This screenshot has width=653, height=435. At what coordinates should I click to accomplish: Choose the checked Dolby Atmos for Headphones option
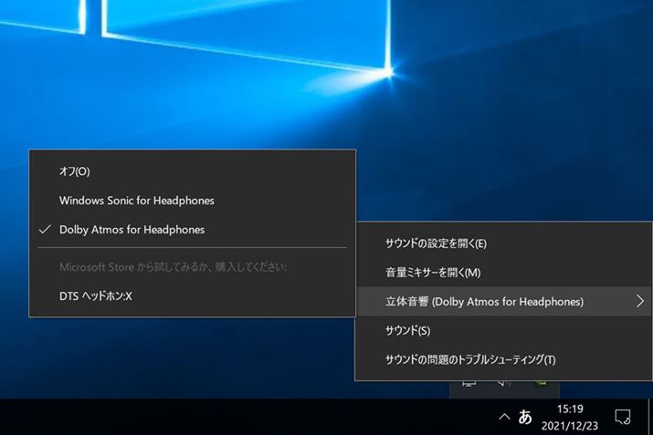[192, 230]
